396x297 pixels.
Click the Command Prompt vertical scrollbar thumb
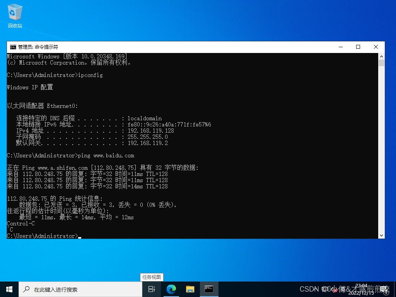point(381,63)
